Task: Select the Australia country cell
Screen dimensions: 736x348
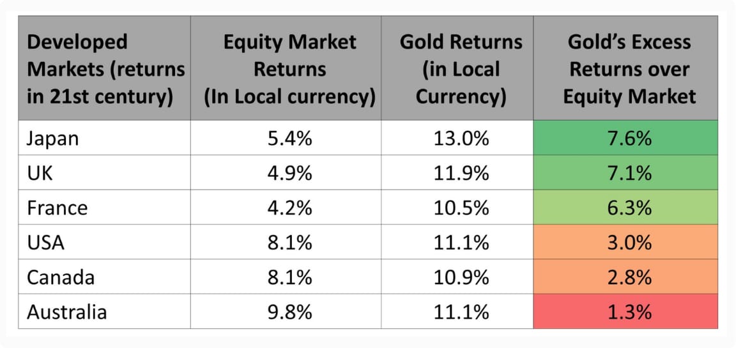Action: pyautogui.click(x=66, y=312)
